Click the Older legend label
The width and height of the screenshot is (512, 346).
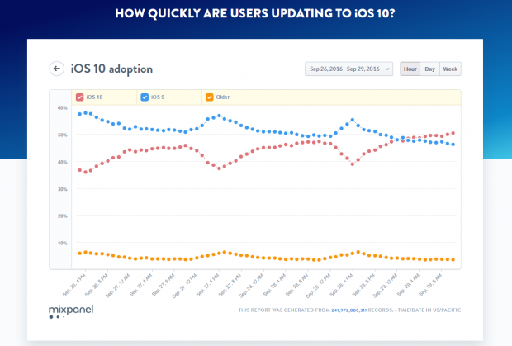(223, 97)
